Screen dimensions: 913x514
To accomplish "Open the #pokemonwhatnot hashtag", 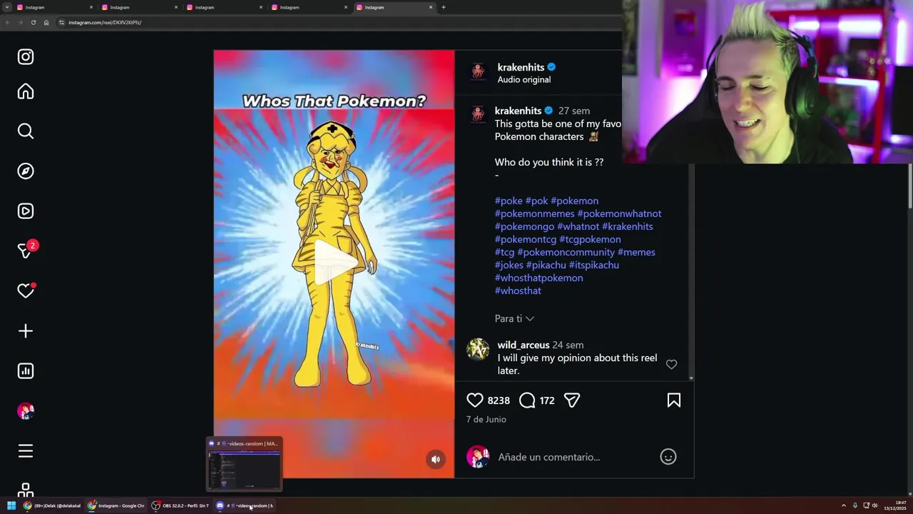I will click(619, 213).
